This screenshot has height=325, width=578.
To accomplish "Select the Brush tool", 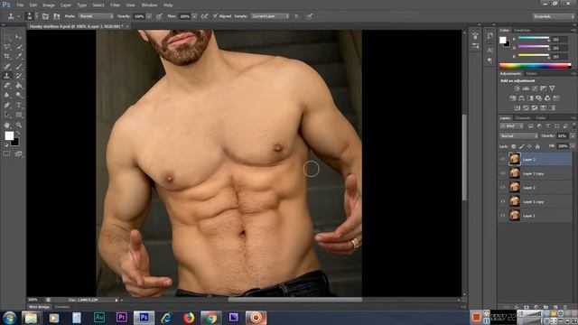I will pos(18,66).
